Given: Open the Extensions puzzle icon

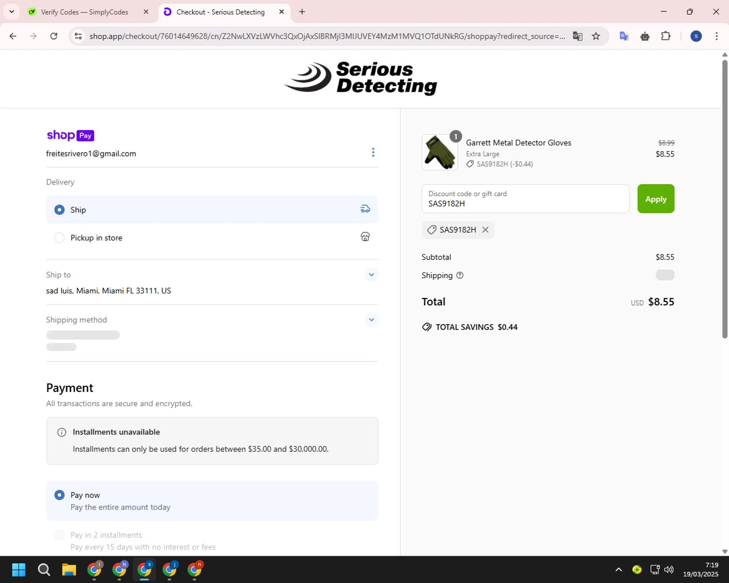Looking at the screenshot, I should [666, 36].
